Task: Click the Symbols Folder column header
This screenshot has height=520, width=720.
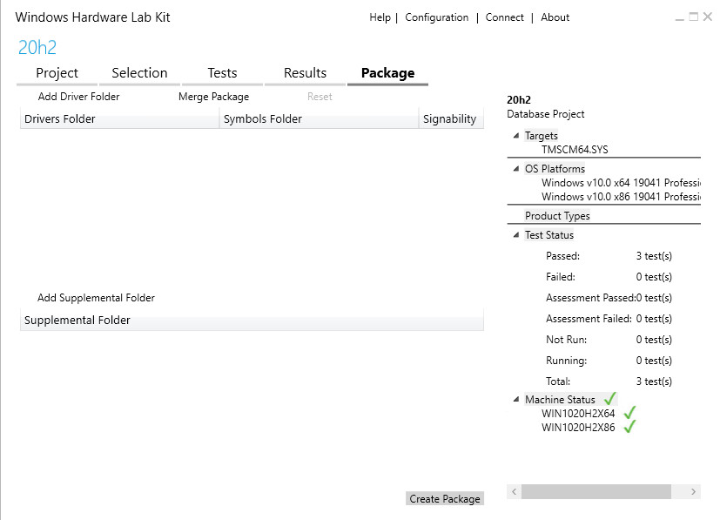Action: point(319,119)
